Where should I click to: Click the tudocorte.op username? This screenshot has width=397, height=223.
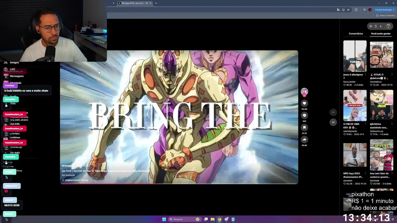click(377, 131)
